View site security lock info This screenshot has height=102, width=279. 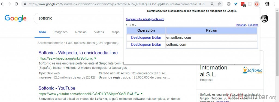point(25,4)
